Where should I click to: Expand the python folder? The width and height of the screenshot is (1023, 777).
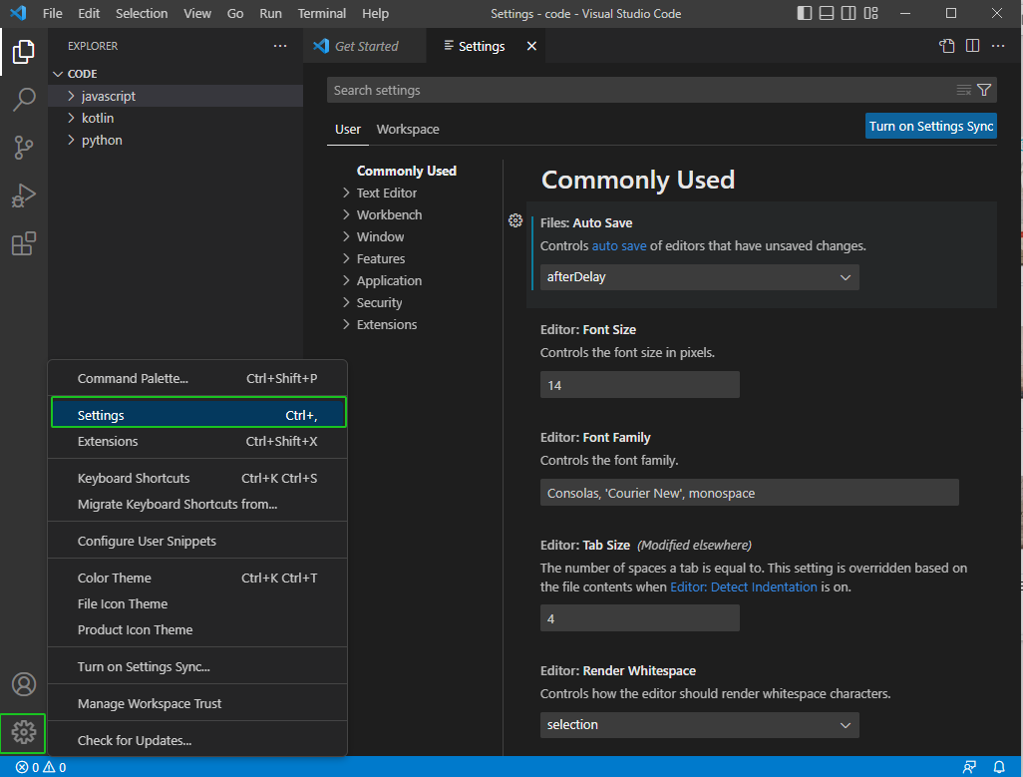[174, 141]
